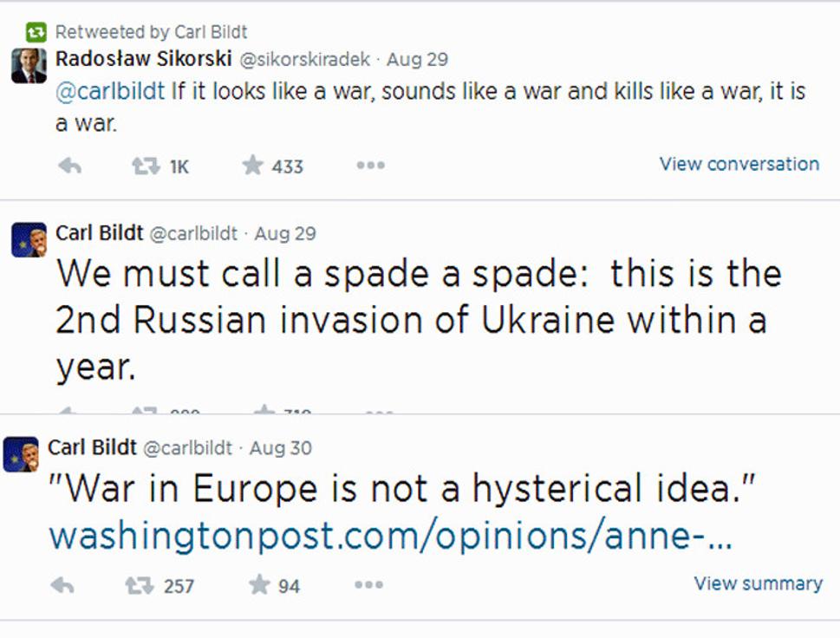Expand View summary on Washington Post tweet
The image size is (840, 638).
pos(758,583)
